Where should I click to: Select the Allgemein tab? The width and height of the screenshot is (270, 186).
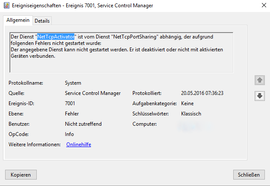coord(18,20)
